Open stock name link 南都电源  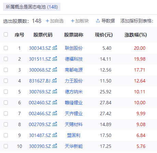(74, 70)
